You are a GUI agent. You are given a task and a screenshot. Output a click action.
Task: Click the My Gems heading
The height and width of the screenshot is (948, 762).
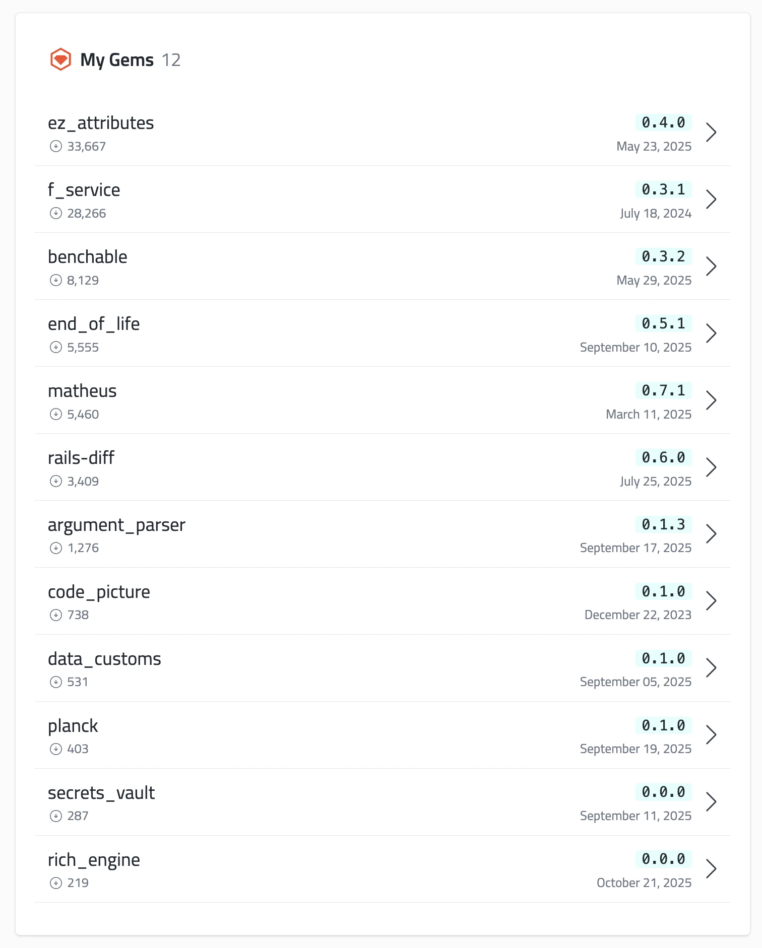coord(117,60)
